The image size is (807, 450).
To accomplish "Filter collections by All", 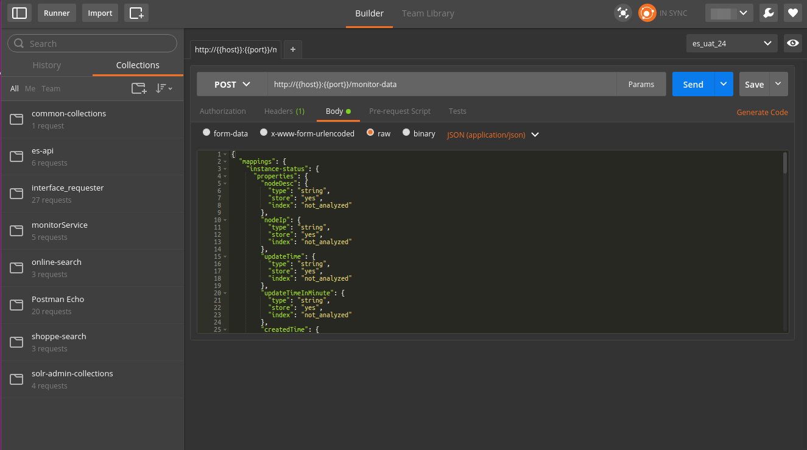I will [x=15, y=89].
